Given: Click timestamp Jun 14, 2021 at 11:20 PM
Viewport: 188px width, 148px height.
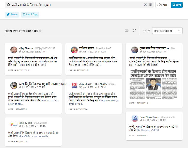Looking at the screenshot, I should [34, 126].
